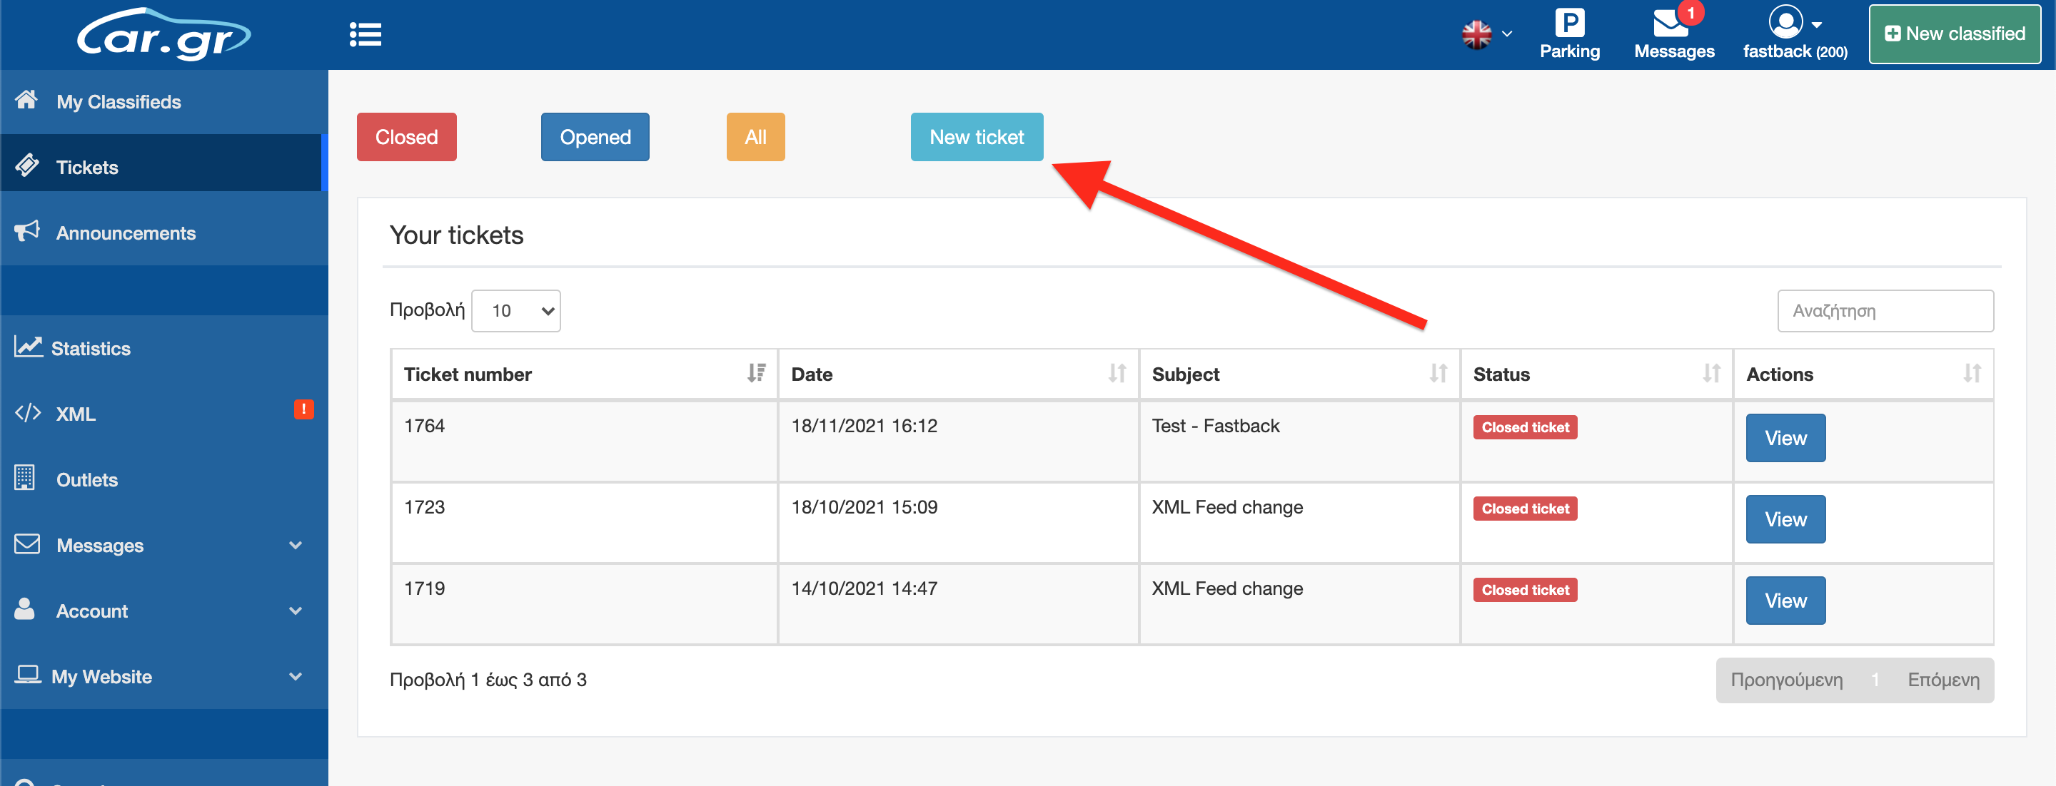Sort by Date column icon
The height and width of the screenshot is (786, 2056).
1117,373
